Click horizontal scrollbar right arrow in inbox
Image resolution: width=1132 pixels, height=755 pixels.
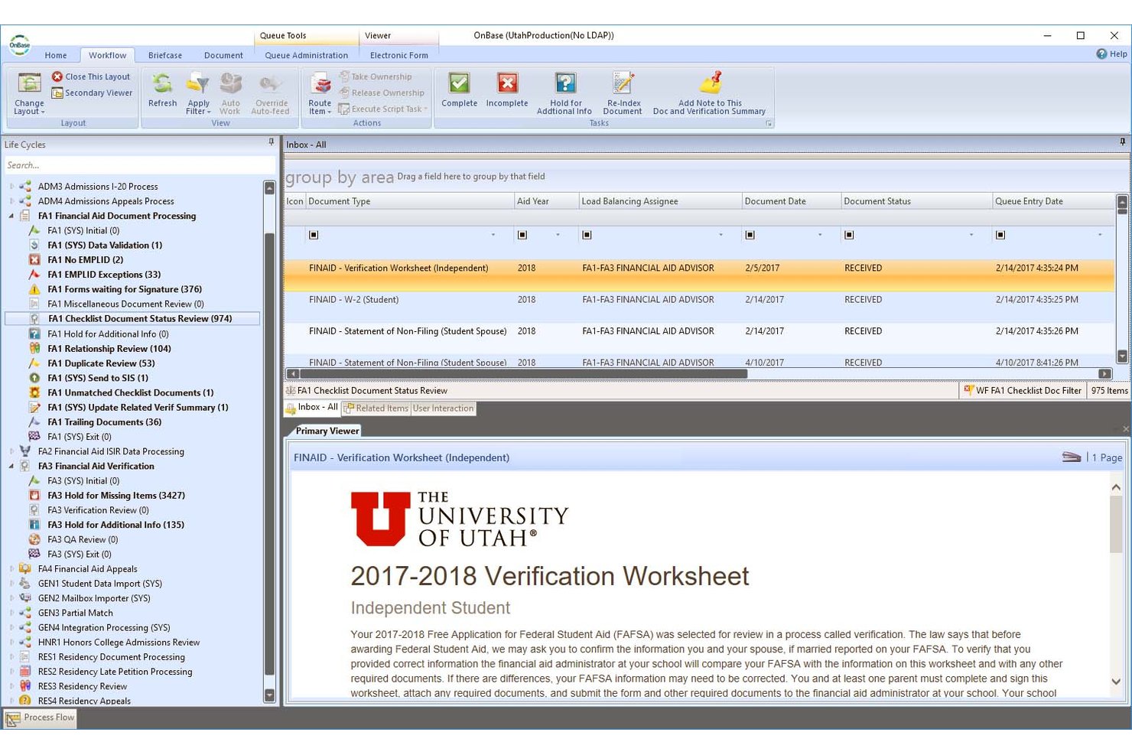1104,374
